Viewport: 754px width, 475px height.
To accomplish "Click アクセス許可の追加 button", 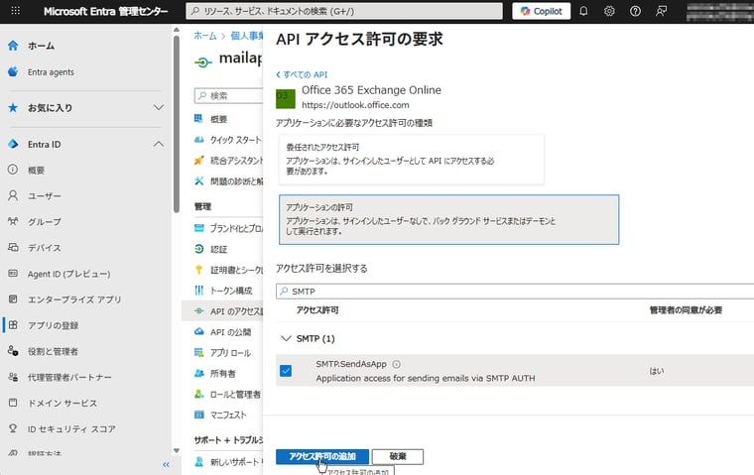I will pyautogui.click(x=322, y=456).
